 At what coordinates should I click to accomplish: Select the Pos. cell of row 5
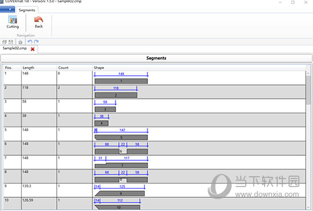(x=12, y=134)
